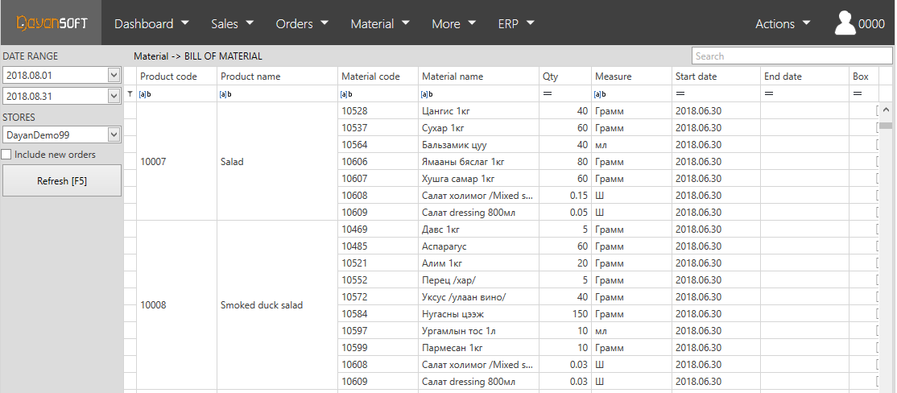This screenshot has height=393, width=897.
Task: Click the DayanSOFT logo
Action: (x=52, y=23)
